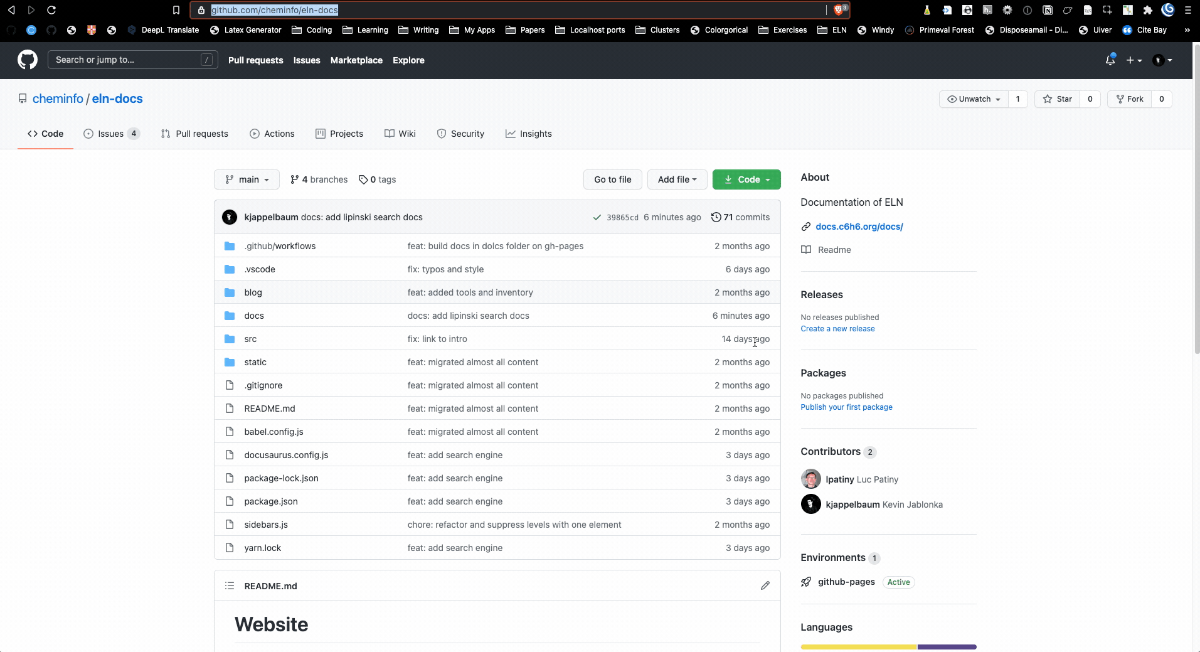Click the Brave shields icon in address bar
The width and height of the screenshot is (1200, 652).
pyautogui.click(x=840, y=10)
